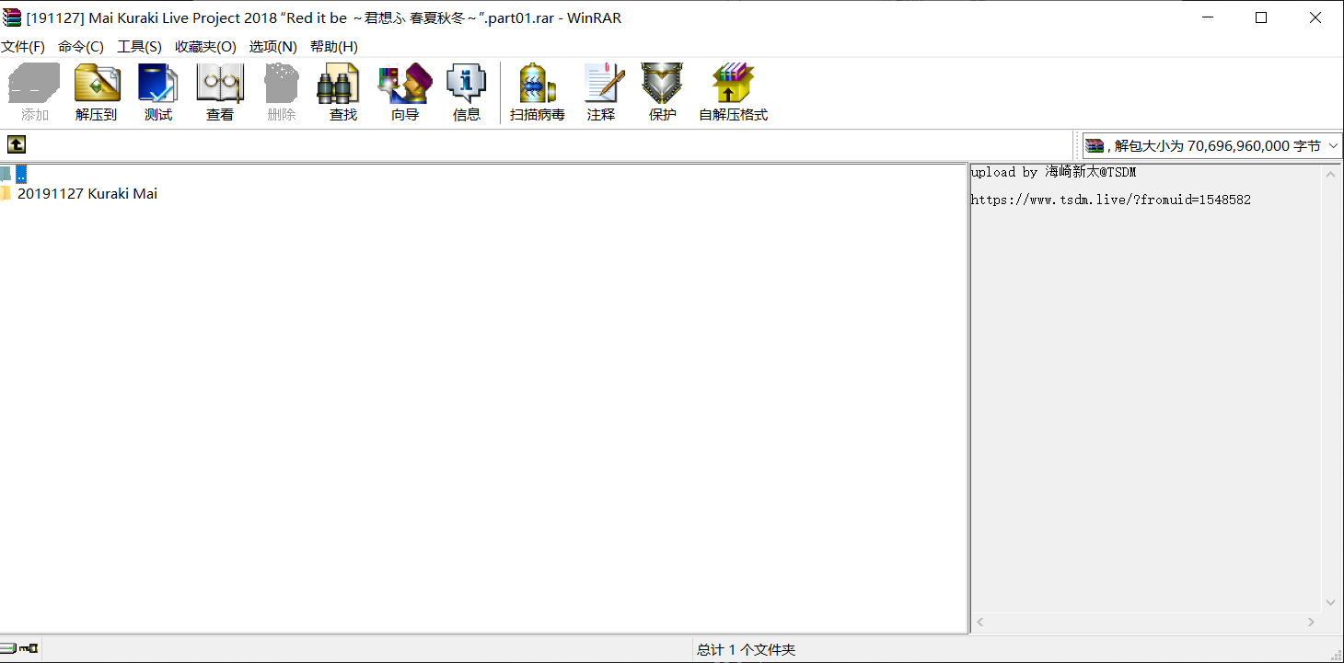Go up one folder level arrow
The width and height of the screenshot is (1344, 663).
point(17,144)
